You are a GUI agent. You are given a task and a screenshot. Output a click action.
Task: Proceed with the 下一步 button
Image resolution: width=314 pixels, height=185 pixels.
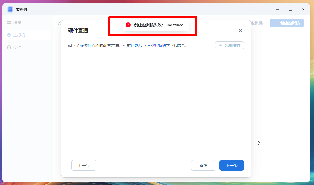click(232, 165)
